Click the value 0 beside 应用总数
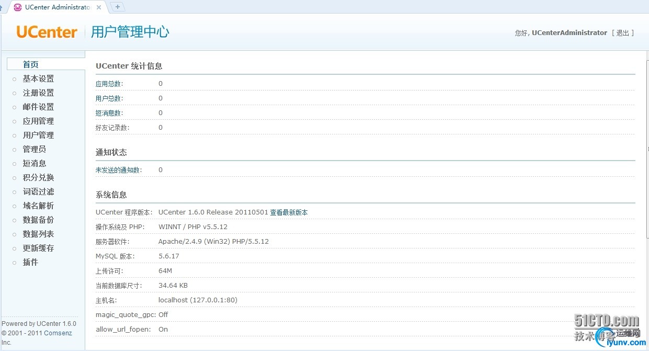The width and height of the screenshot is (649, 351). 161,84
